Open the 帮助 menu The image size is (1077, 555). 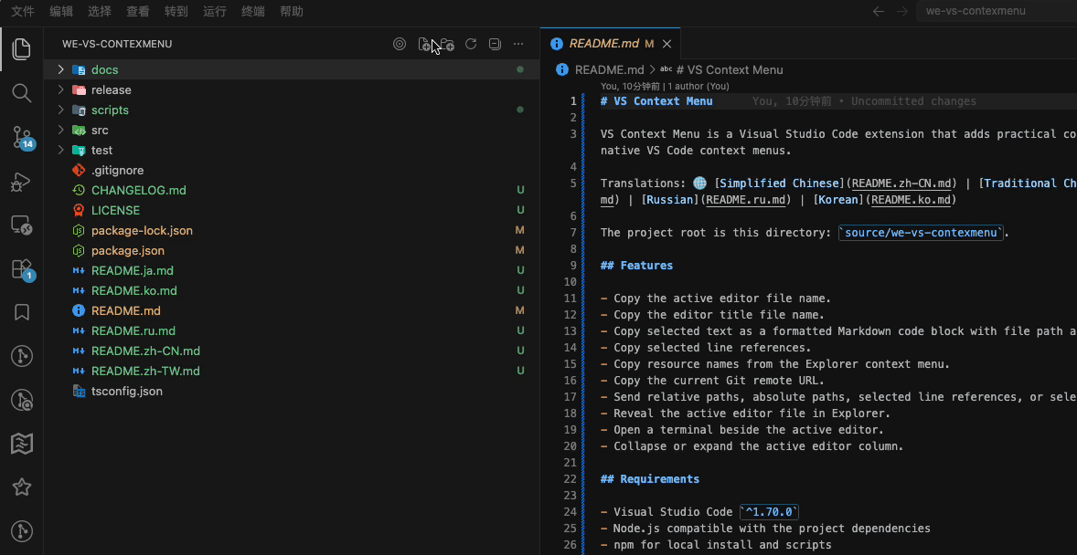pyautogui.click(x=292, y=11)
